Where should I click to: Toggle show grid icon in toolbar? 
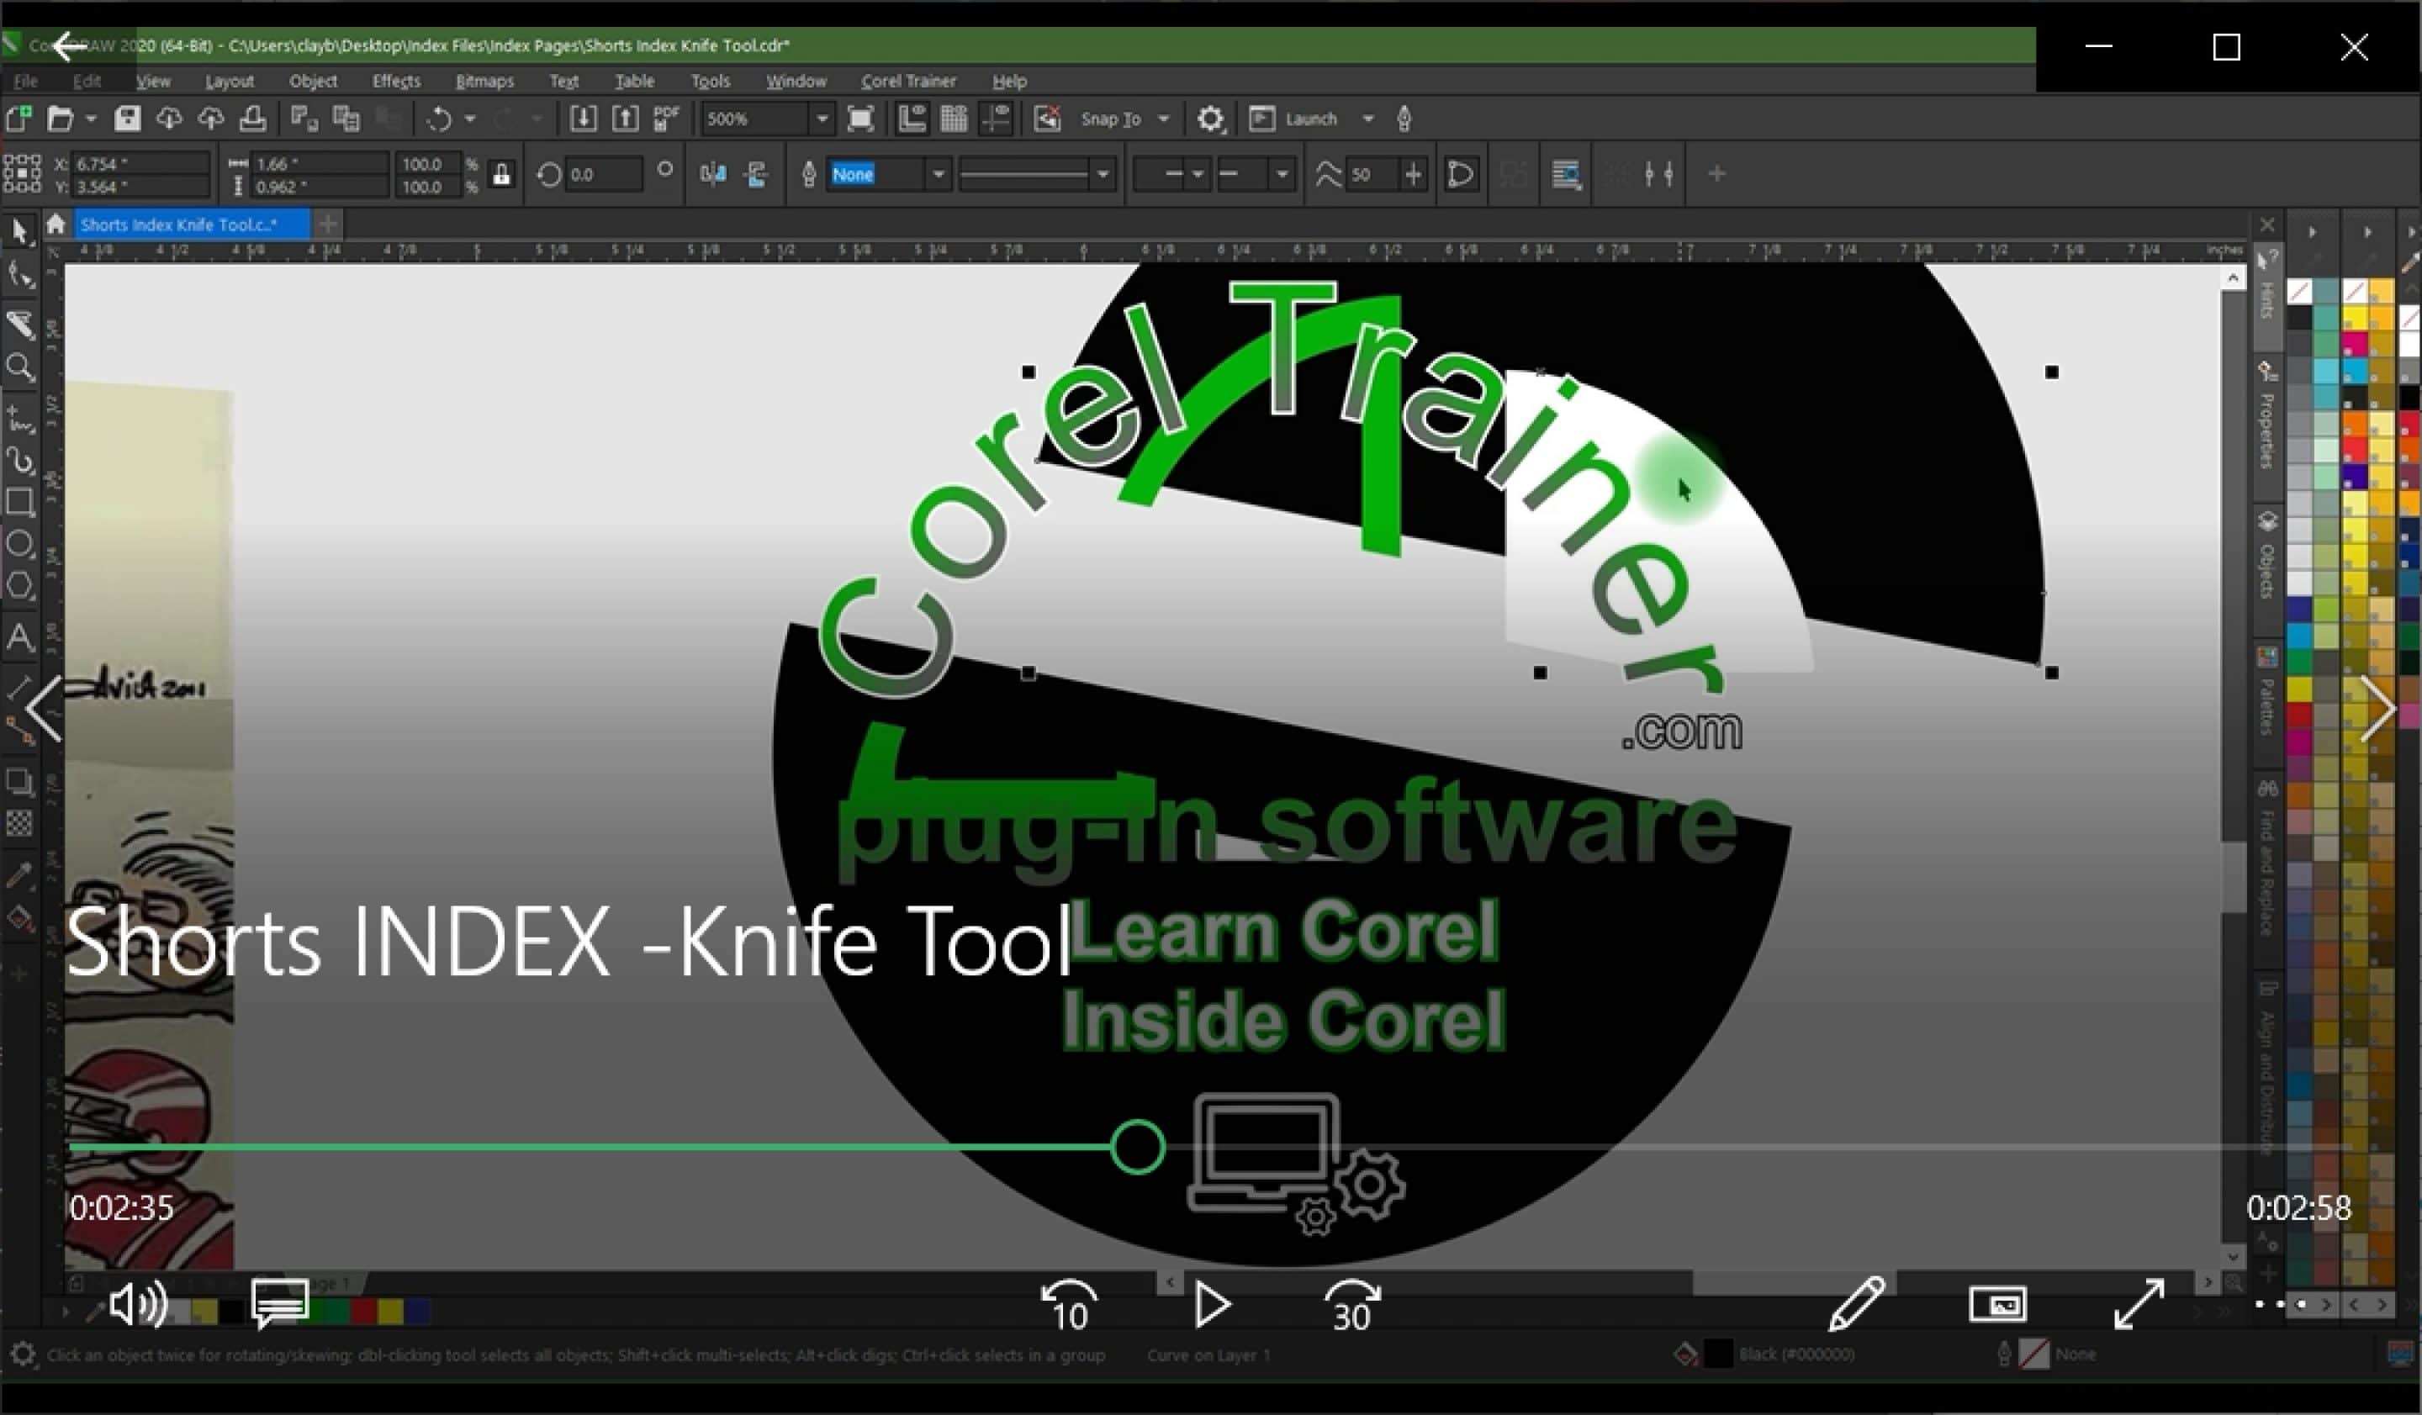coord(954,119)
